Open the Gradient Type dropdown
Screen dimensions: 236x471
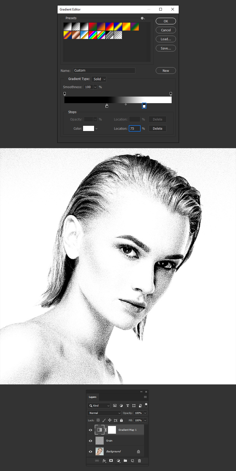tap(99, 79)
